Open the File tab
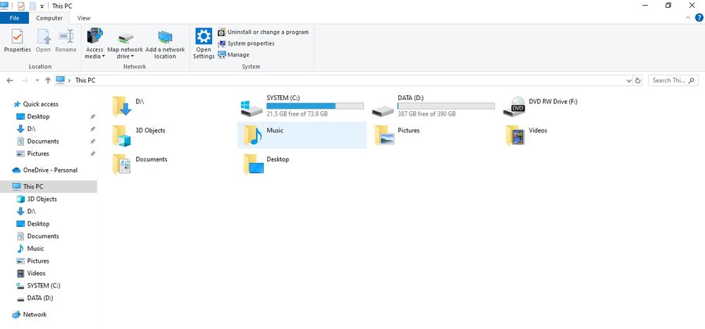 point(14,18)
